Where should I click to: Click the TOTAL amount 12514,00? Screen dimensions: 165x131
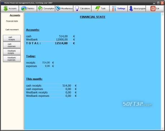pyautogui.click(x=61, y=43)
